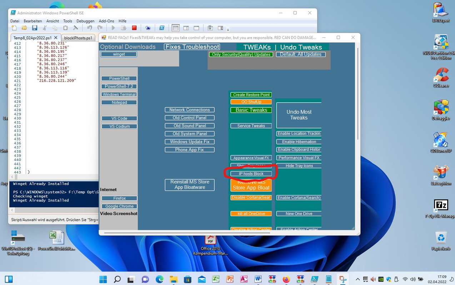Click the PowerShell-7.2 button

119,87
